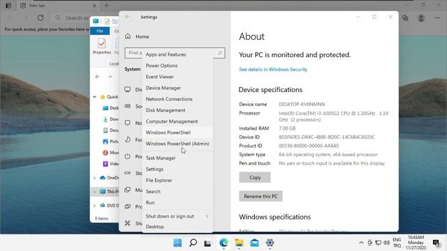
Task: Select Pictures folder in File Explorer tree
Action: pos(110,141)
